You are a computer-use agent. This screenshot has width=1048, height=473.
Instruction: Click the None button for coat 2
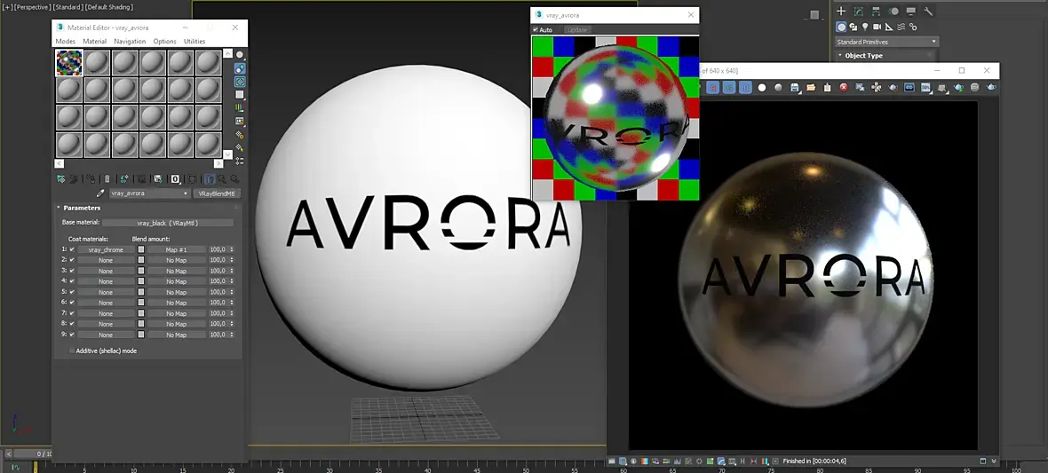(x=106, y=260)
